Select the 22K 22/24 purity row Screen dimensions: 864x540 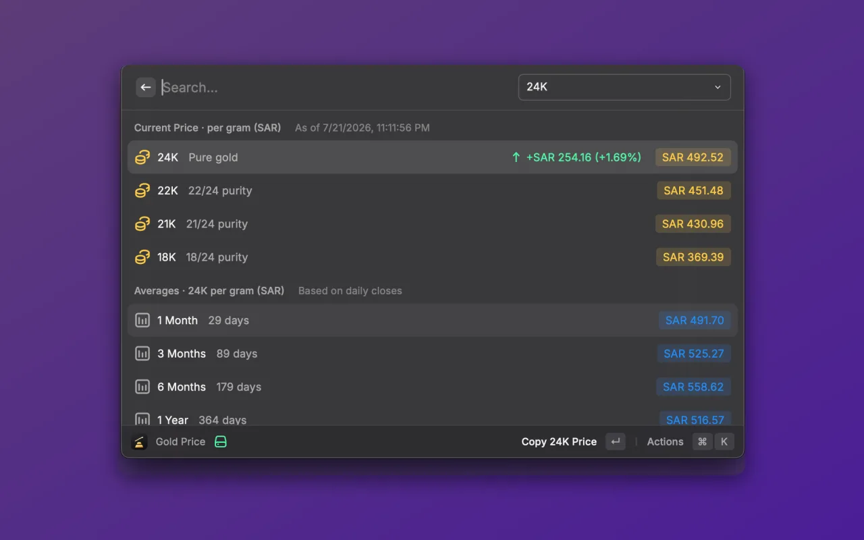[x=433, y=190]
